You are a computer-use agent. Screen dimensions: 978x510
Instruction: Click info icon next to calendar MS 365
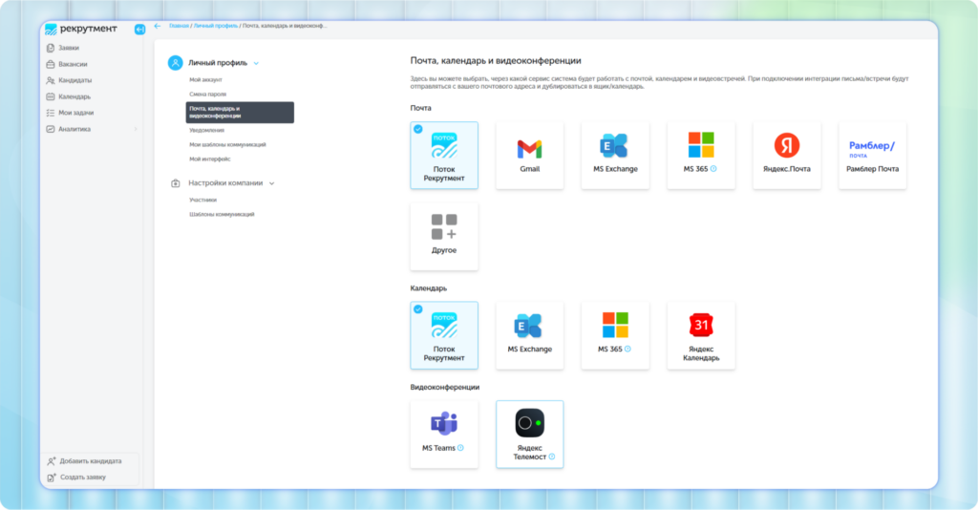627,350
